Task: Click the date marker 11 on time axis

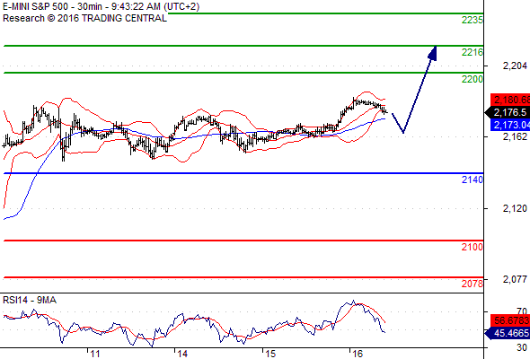Action: pyautogui.click(x=95, y=354)
